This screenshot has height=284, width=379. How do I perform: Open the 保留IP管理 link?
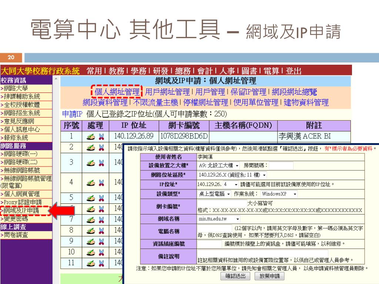tap(248, 92)
